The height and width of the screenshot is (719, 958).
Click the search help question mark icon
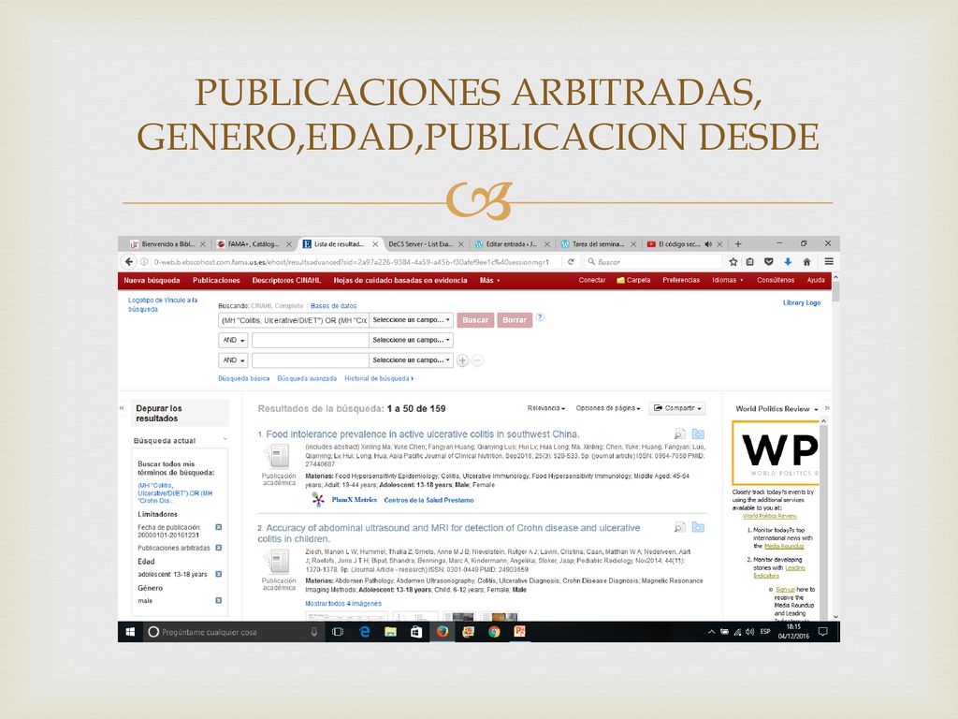pos(540,317)
